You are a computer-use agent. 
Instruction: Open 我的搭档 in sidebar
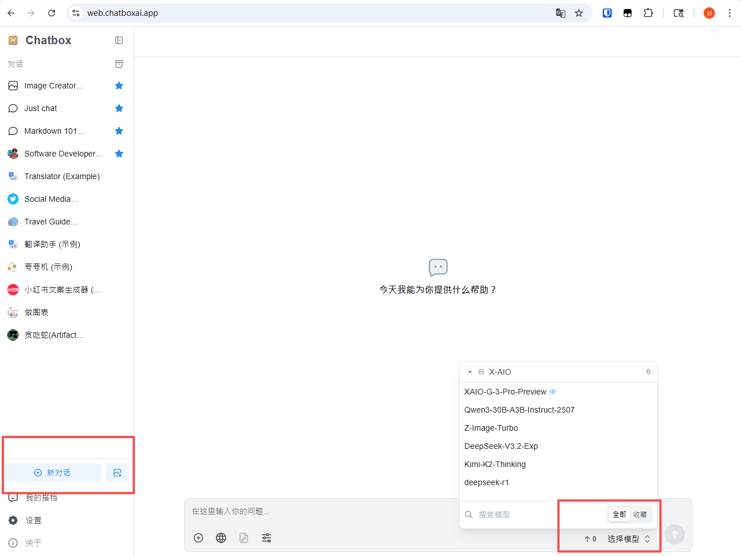pos(41,498)
